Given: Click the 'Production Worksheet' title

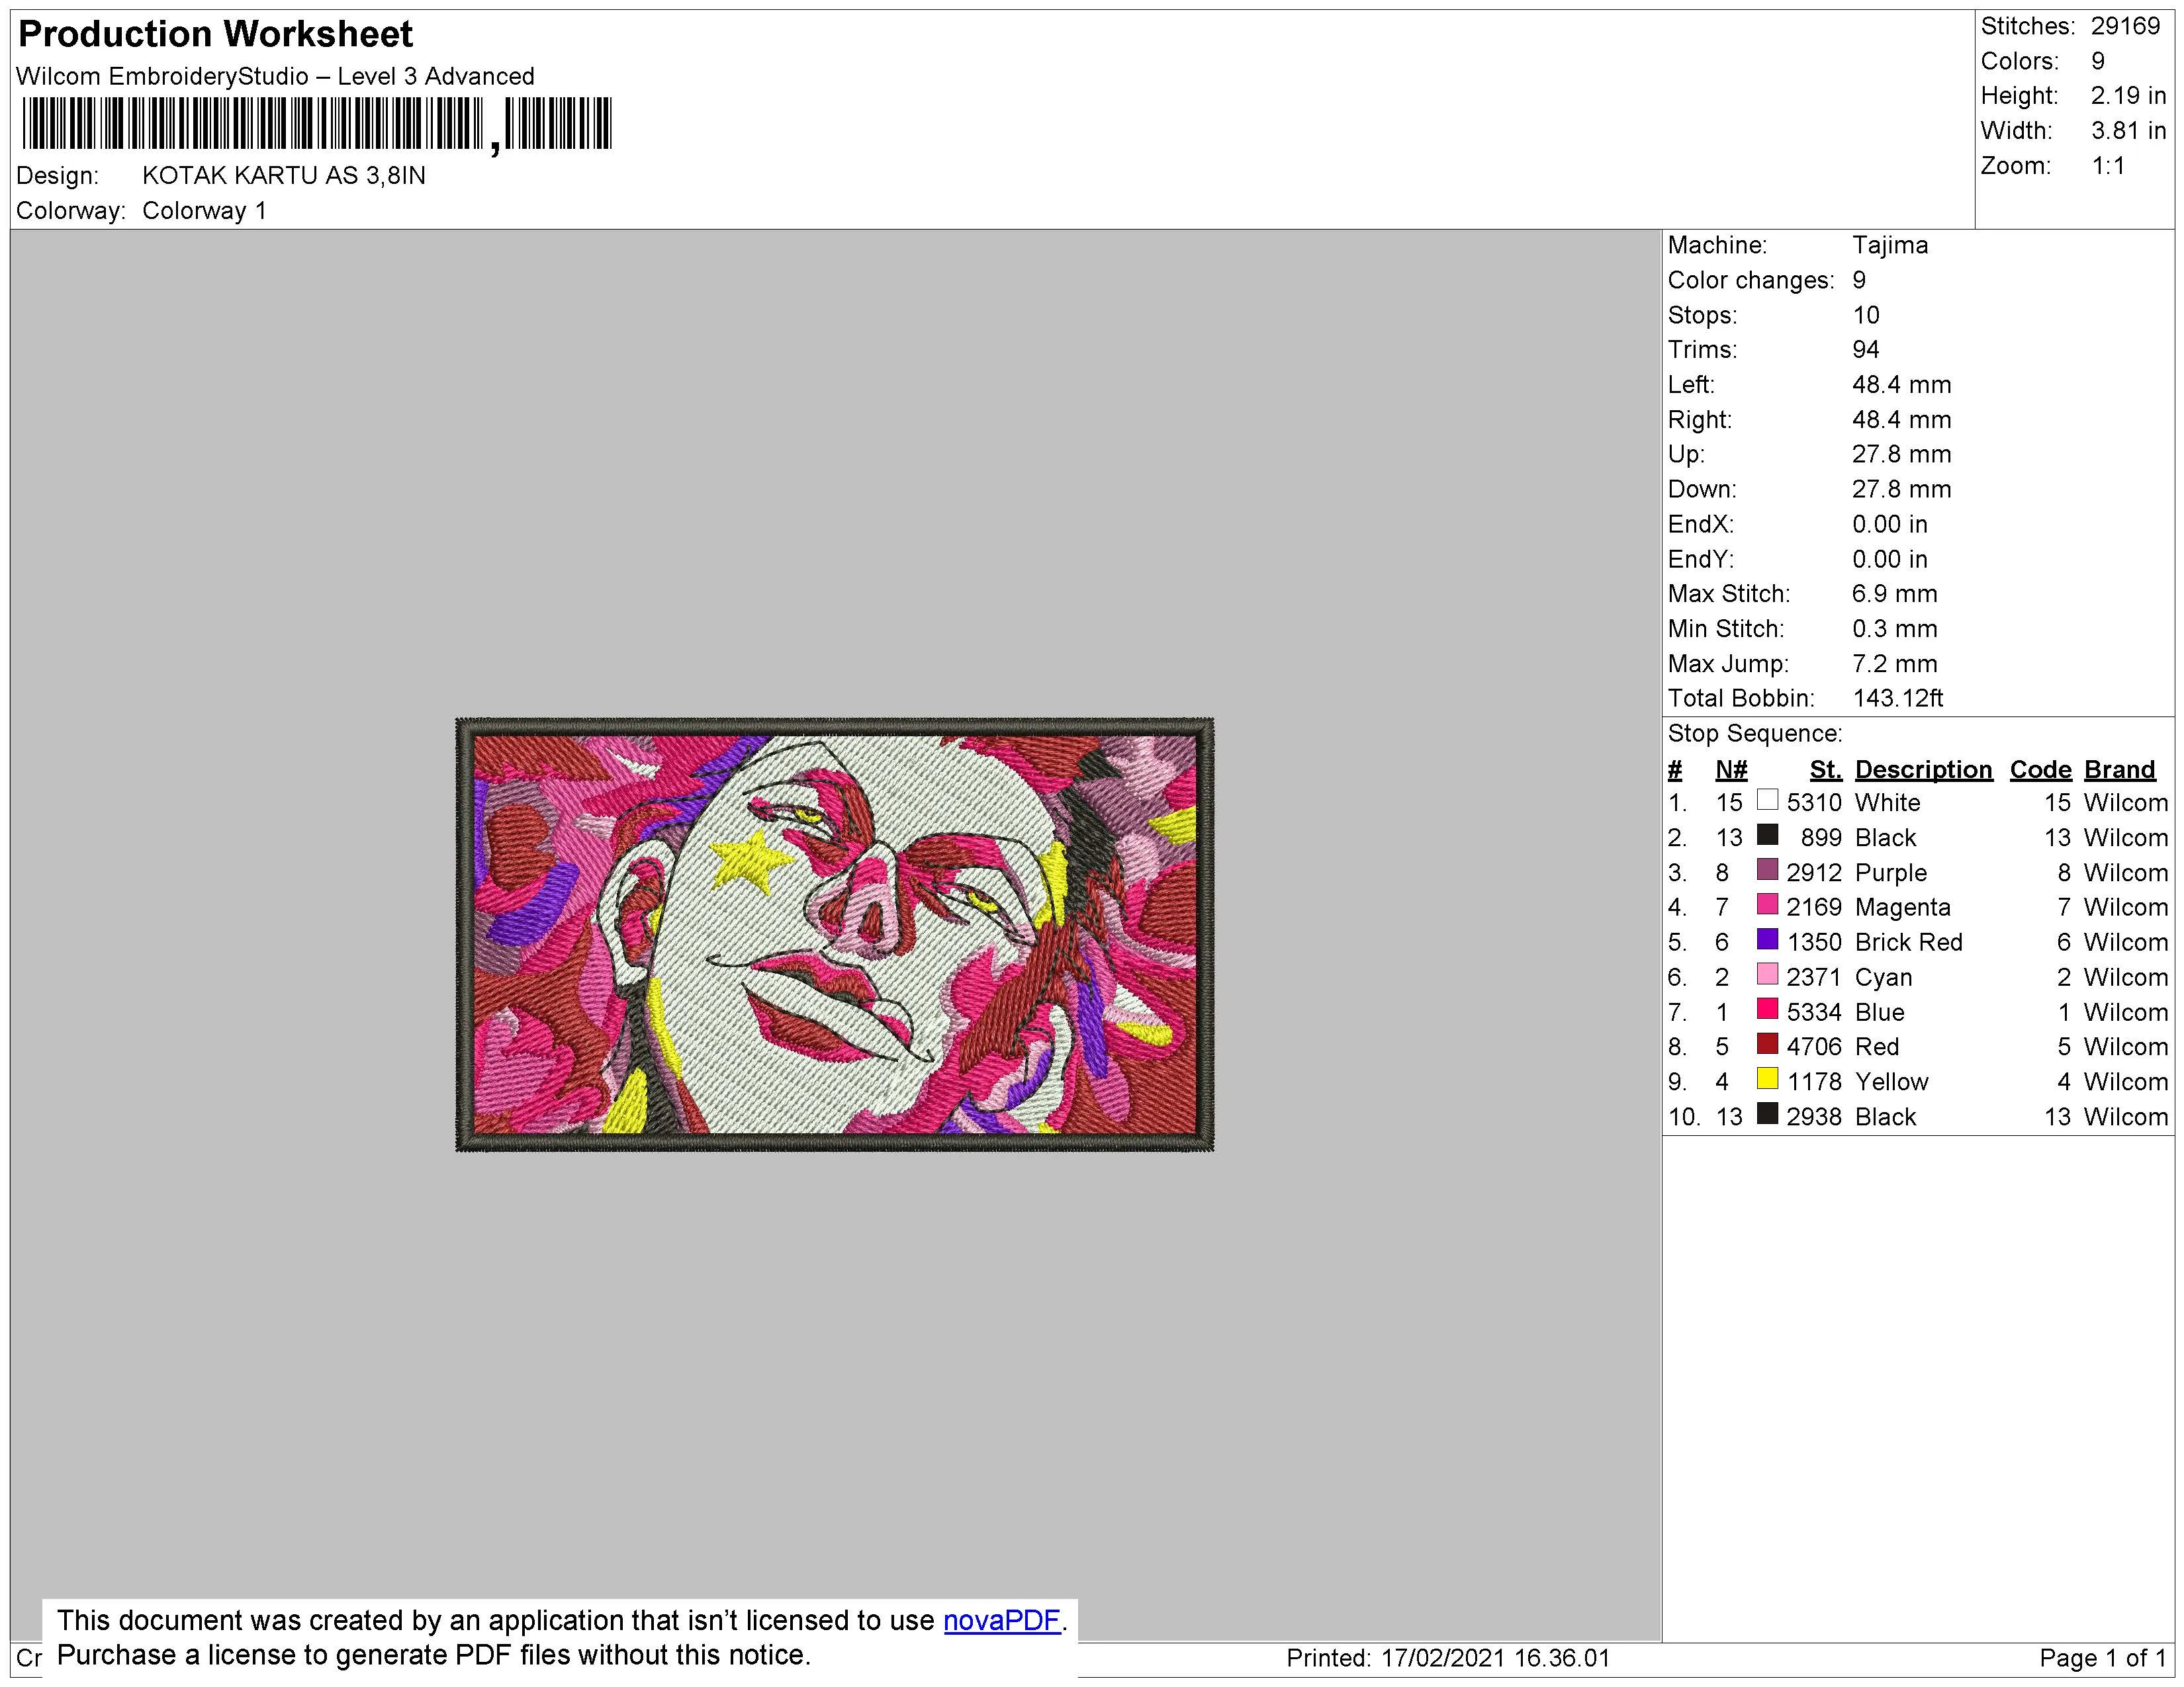Looking at the screenshot, I should pos(215,34).
